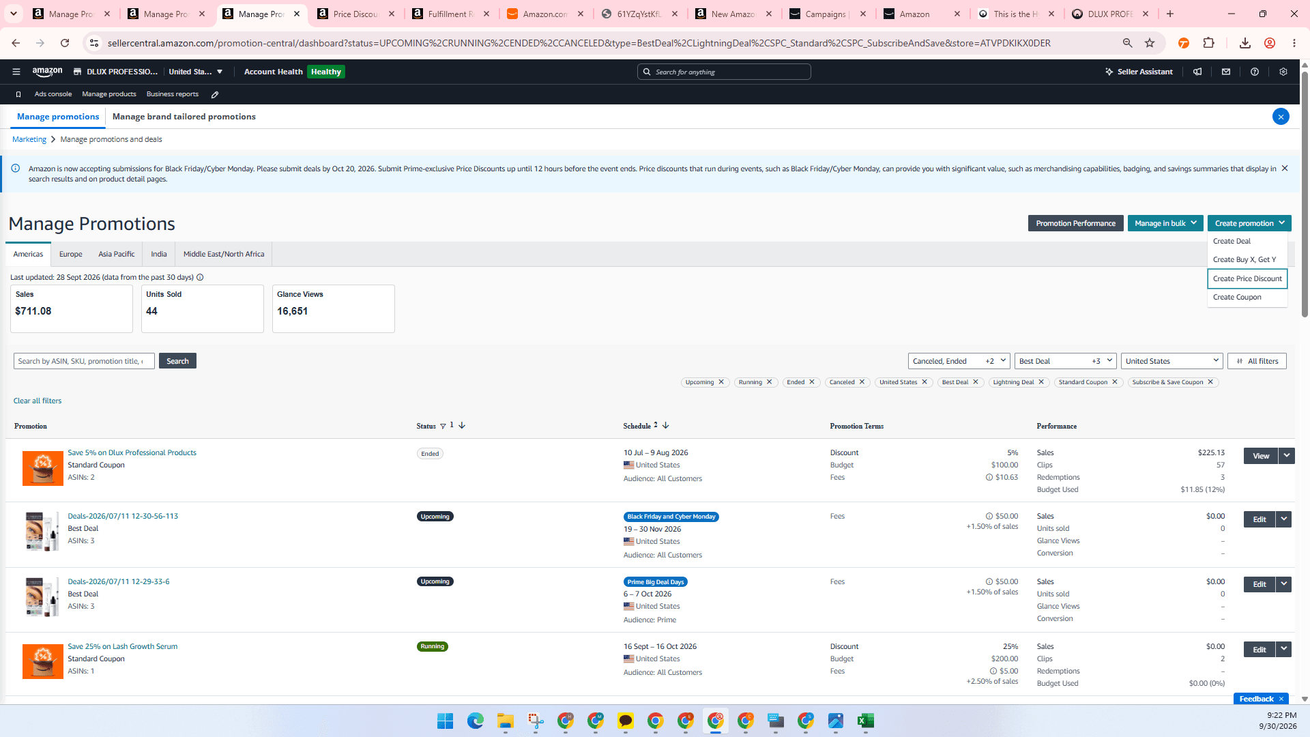Click the bookmark icon before Ads console
Viewport: 1310px width, 737px height.
[x=18, y=94]
